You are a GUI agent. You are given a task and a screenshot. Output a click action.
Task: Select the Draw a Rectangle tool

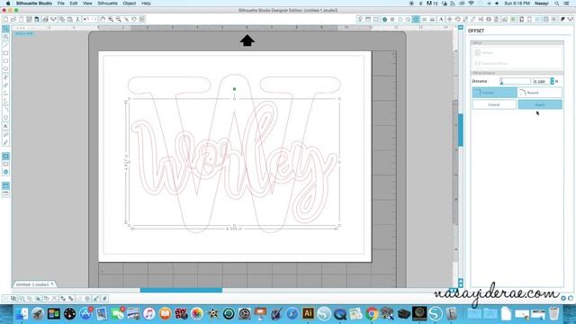[x=5, y=53]
